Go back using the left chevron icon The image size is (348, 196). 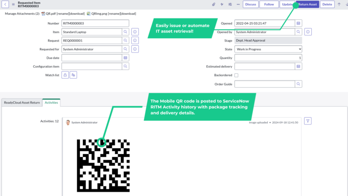click(5, 4)
